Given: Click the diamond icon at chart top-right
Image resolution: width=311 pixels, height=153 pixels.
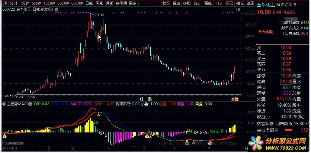Looking at the screenshot, I should tap(232, 9).
